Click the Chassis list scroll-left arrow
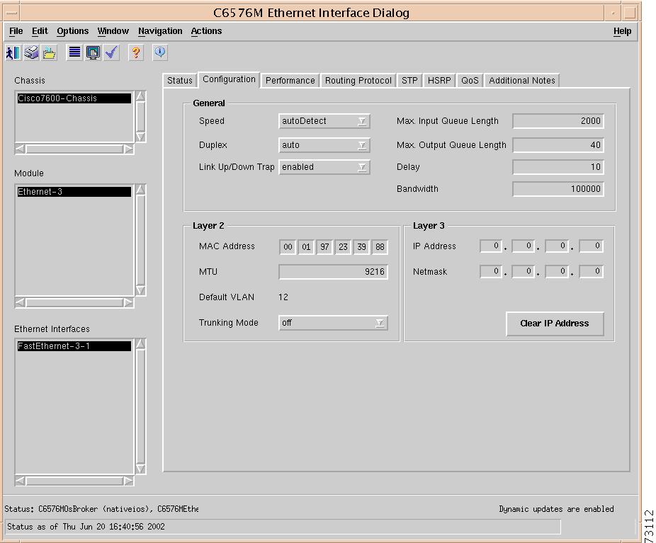This screenshot has width=656, height=543. [21, 149]
